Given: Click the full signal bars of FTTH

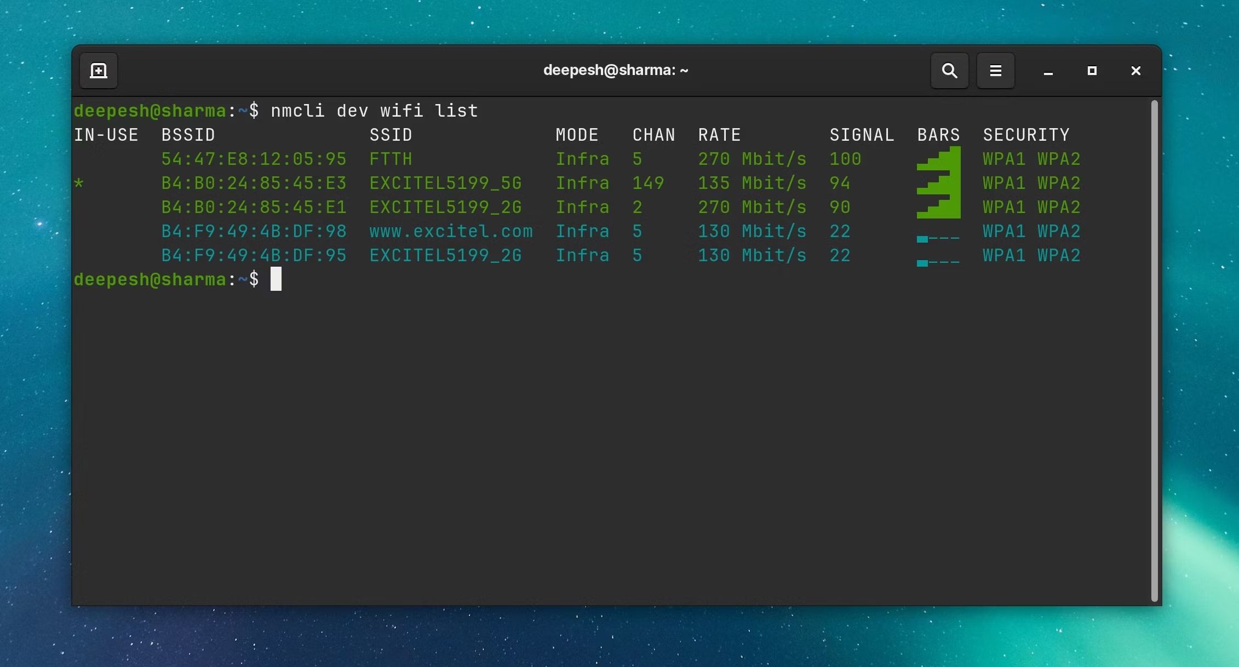Looking at the screenshot, I should point(938,158).
